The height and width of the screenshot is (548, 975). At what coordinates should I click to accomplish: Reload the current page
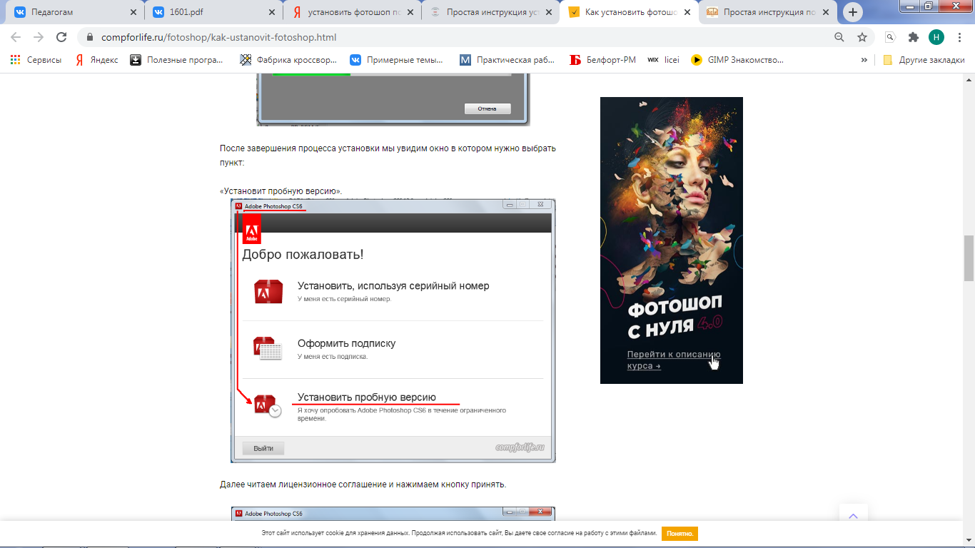(61, 37)
